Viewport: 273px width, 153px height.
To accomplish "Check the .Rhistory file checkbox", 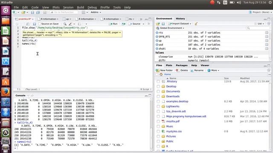I will [x=158, y=81].
